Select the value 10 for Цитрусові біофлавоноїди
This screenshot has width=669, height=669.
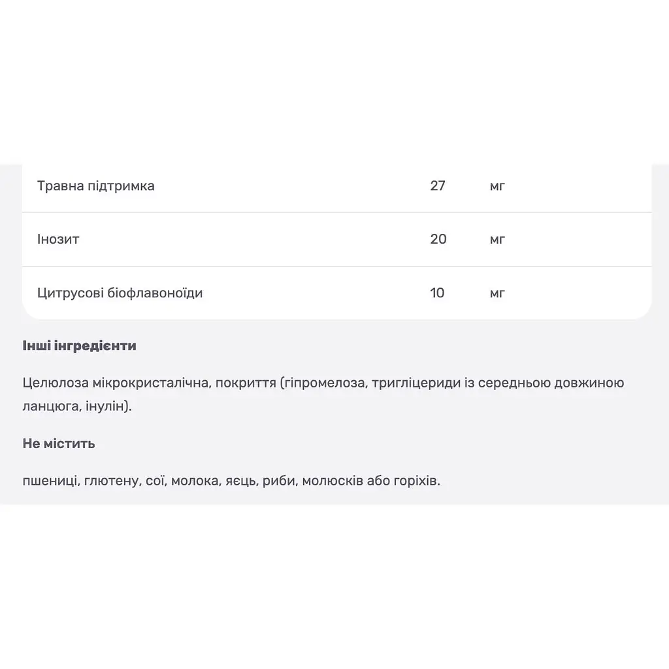tap(437, 293)
